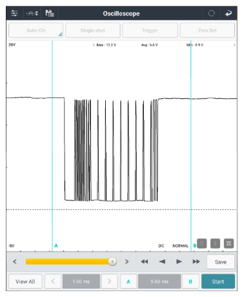Open the saved data list icon

(50, 14)
